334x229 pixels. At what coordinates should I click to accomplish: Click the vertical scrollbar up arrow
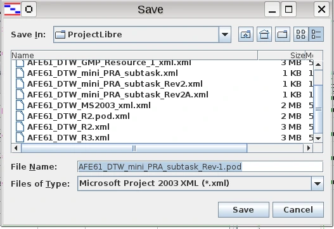point(318,65)
